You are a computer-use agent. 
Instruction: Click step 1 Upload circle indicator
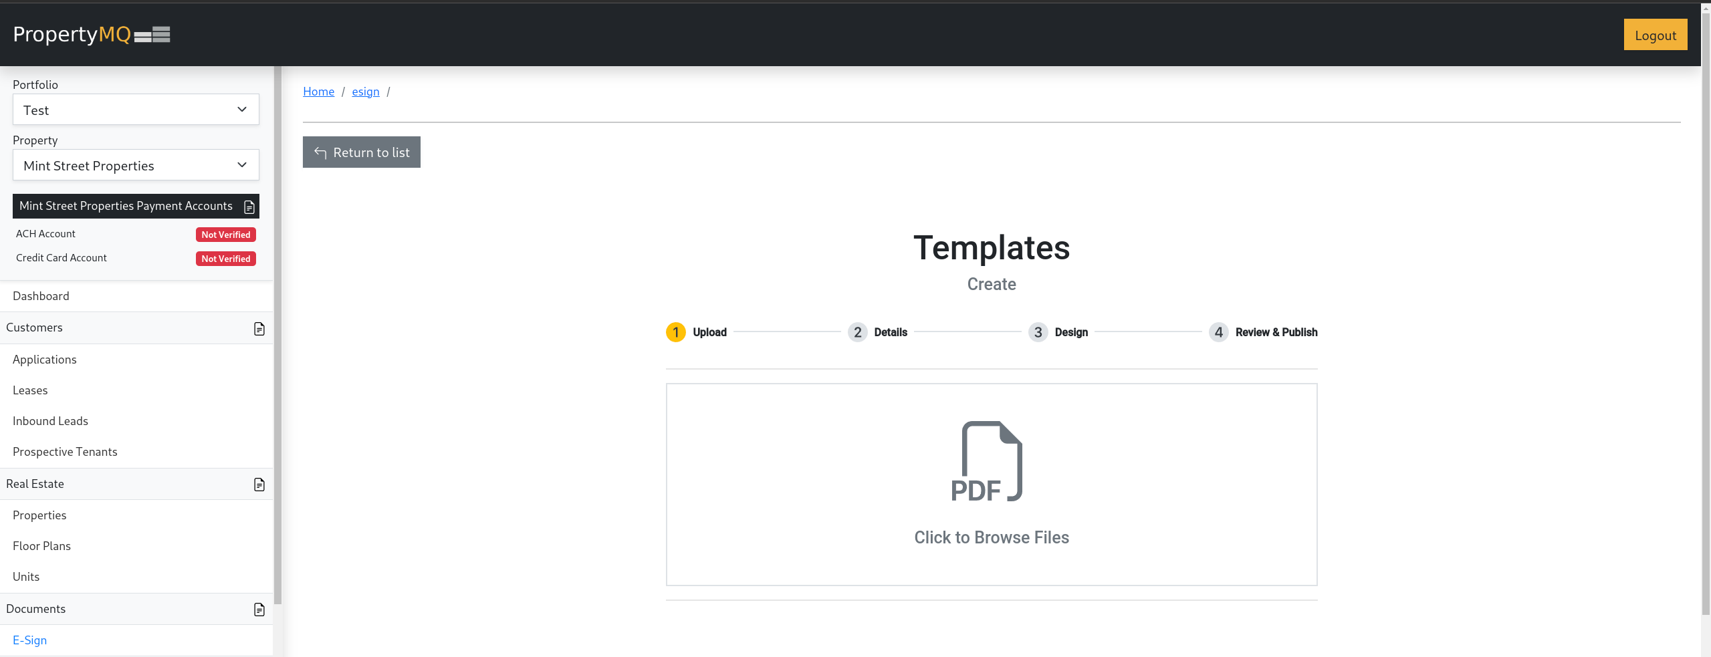pyautogui.click(x=675, y=332)
